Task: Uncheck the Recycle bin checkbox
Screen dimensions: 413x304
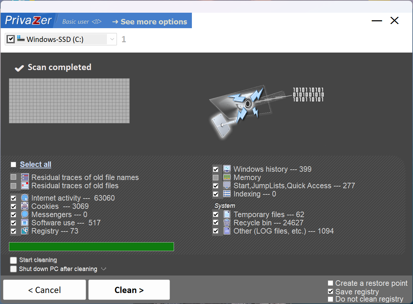Action: tap(216, 223)
